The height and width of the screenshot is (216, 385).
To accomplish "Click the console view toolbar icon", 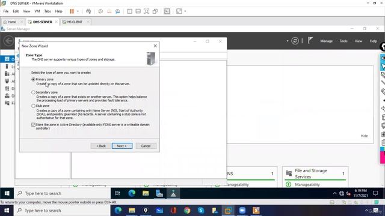I will pyautogui.click(x=167, y=11).
